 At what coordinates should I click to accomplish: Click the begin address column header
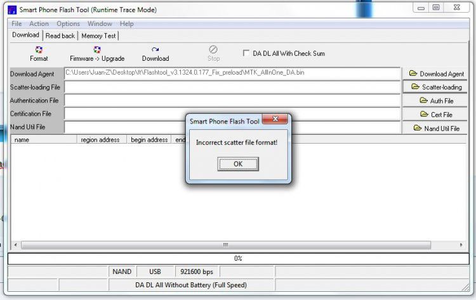coord(149,139)
